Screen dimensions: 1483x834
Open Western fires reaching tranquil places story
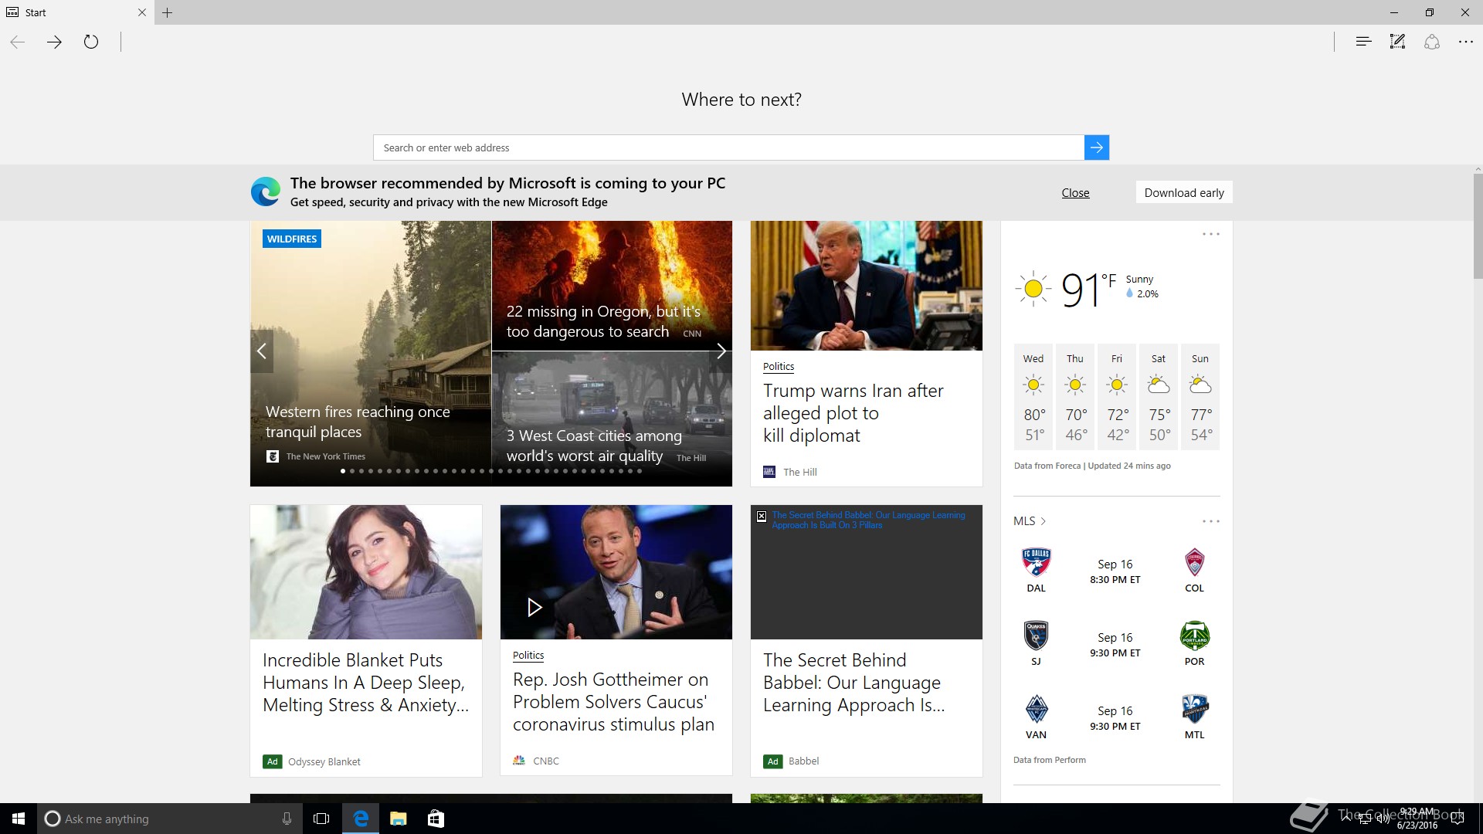358,422
